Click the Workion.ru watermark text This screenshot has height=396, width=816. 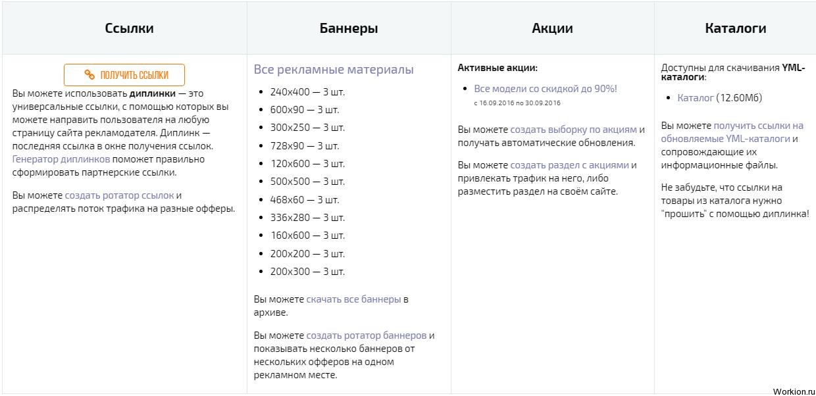tap(792, 390)
